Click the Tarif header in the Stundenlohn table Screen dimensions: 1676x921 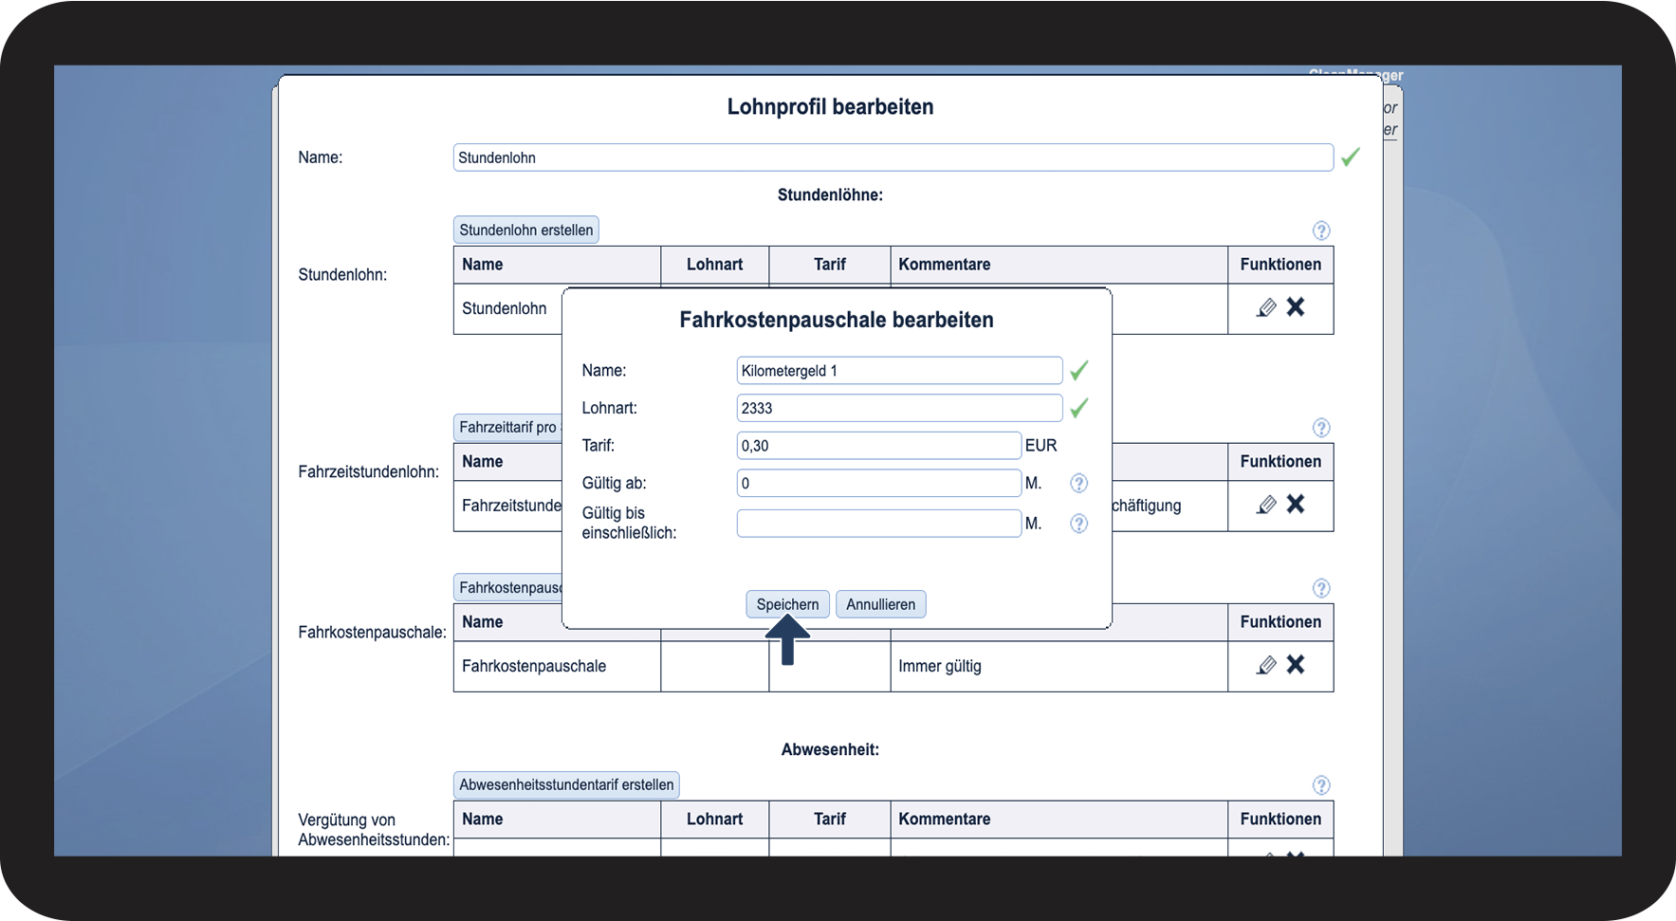[830, 265]
